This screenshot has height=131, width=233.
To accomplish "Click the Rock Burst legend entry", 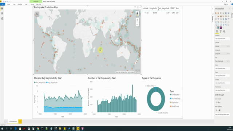I will (175, 106).
